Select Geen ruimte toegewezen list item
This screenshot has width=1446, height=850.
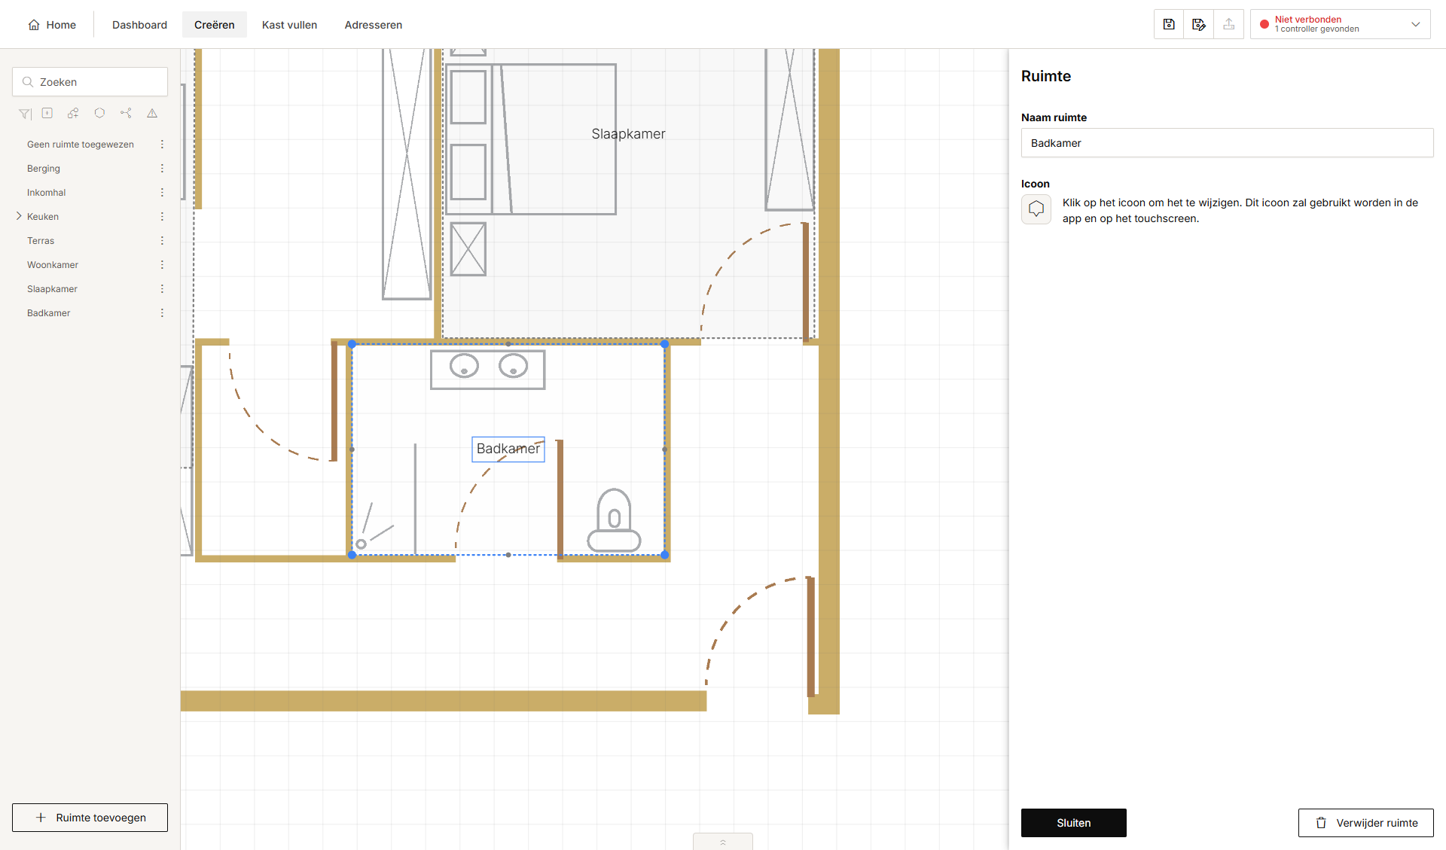click(x=81, y=145)
